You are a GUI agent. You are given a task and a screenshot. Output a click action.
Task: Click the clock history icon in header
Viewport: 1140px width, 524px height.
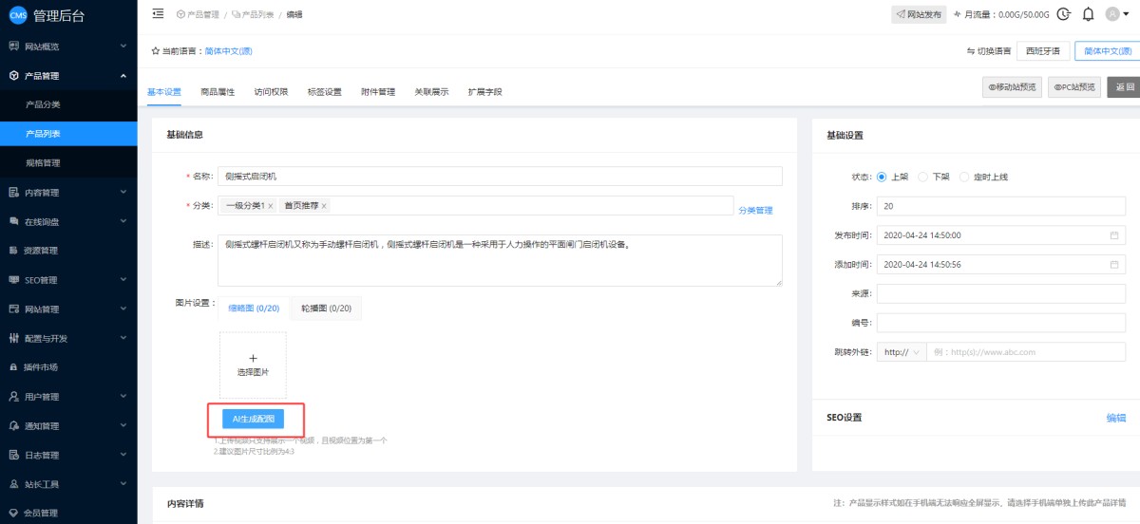tap(1064, 14)
